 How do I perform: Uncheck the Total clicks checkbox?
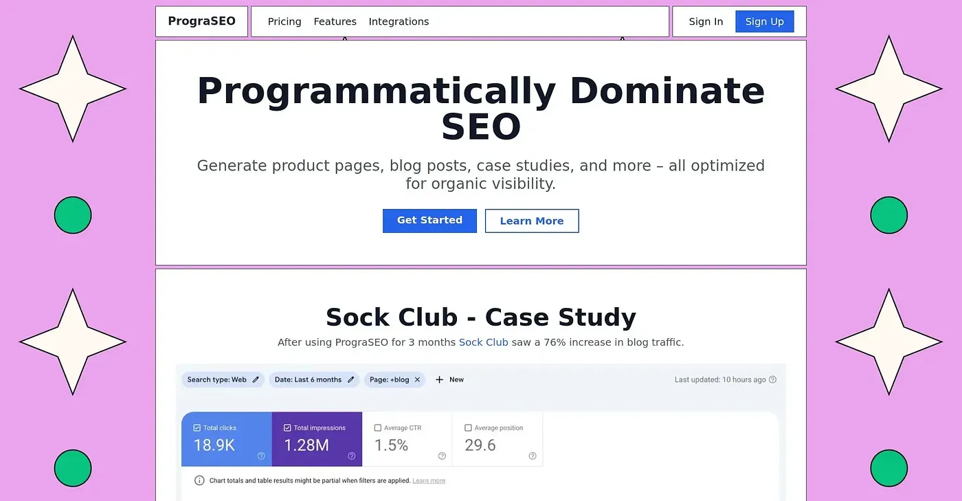tap(197, 427)
